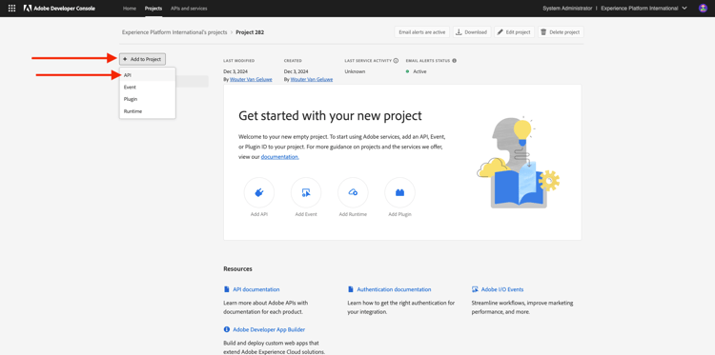Click the Unknown last service activity value

[x=355, y=71]
